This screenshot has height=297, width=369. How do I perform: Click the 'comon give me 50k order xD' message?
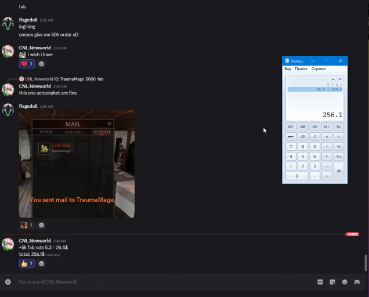pos(49,35)
